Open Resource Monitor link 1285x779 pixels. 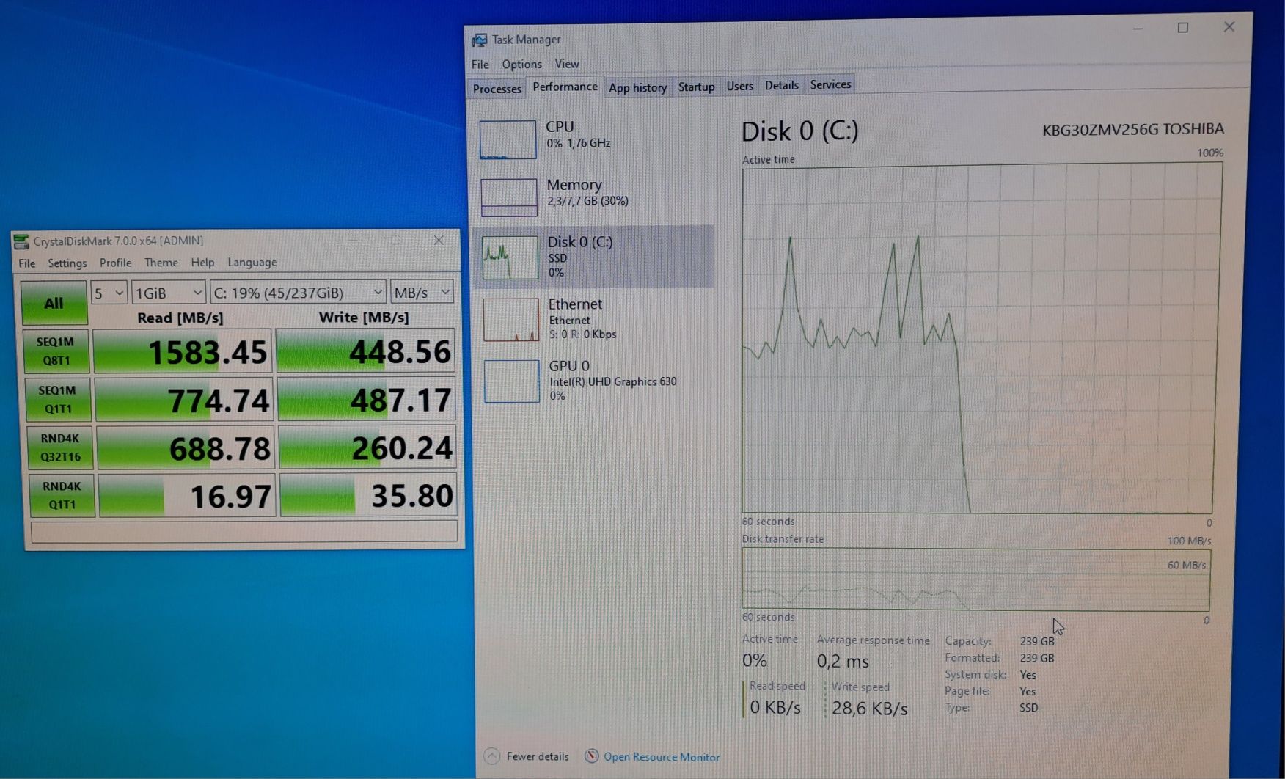(661, 757)
